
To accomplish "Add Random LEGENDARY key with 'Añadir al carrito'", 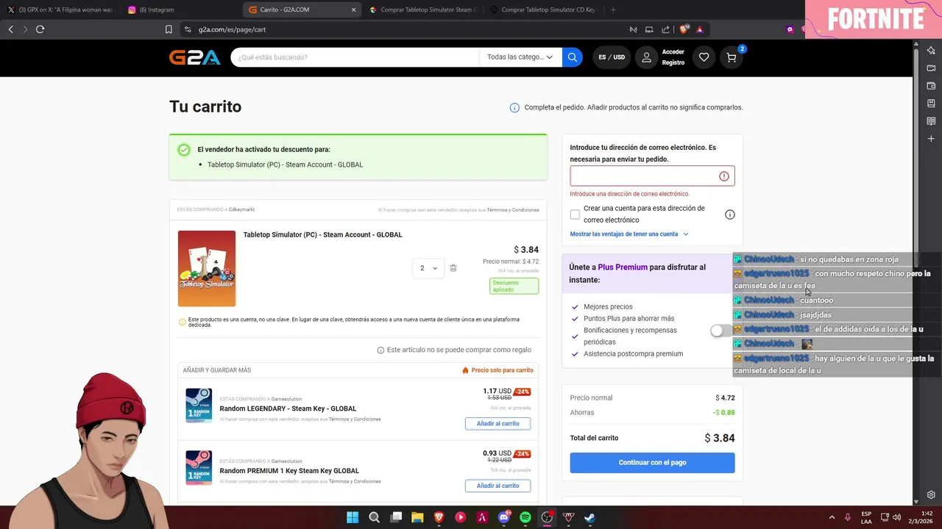I will click(497, 424).
